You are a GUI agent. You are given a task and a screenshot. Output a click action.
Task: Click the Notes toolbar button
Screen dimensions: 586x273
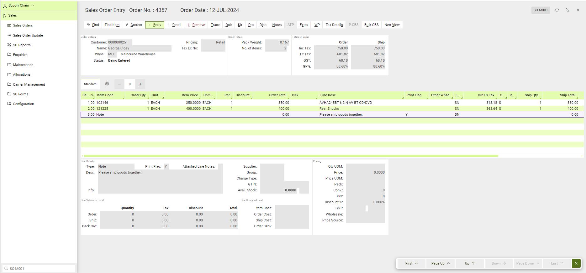pos(277,25)
